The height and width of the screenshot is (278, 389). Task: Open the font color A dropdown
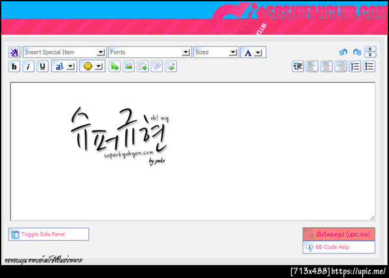click(x=253, y=52)
